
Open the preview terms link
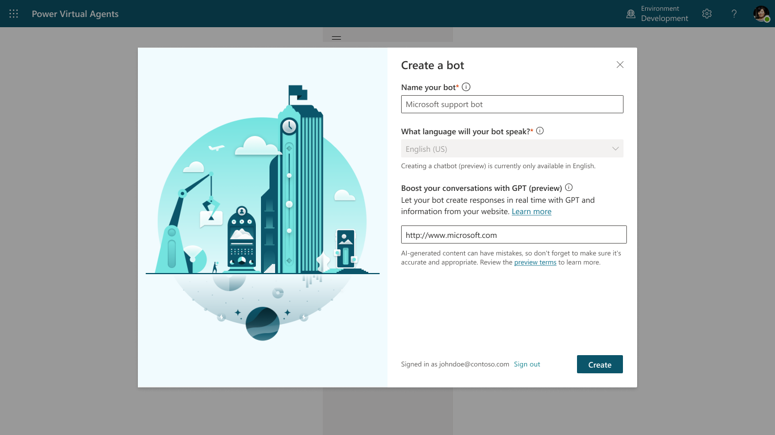click(x=535, y=262)
